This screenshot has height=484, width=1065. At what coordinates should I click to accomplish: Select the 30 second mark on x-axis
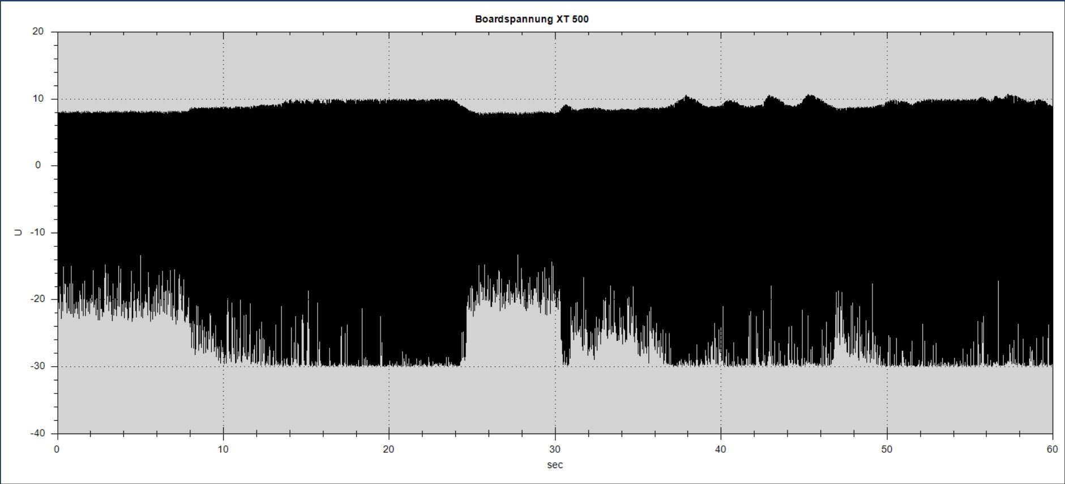[555, 449]
